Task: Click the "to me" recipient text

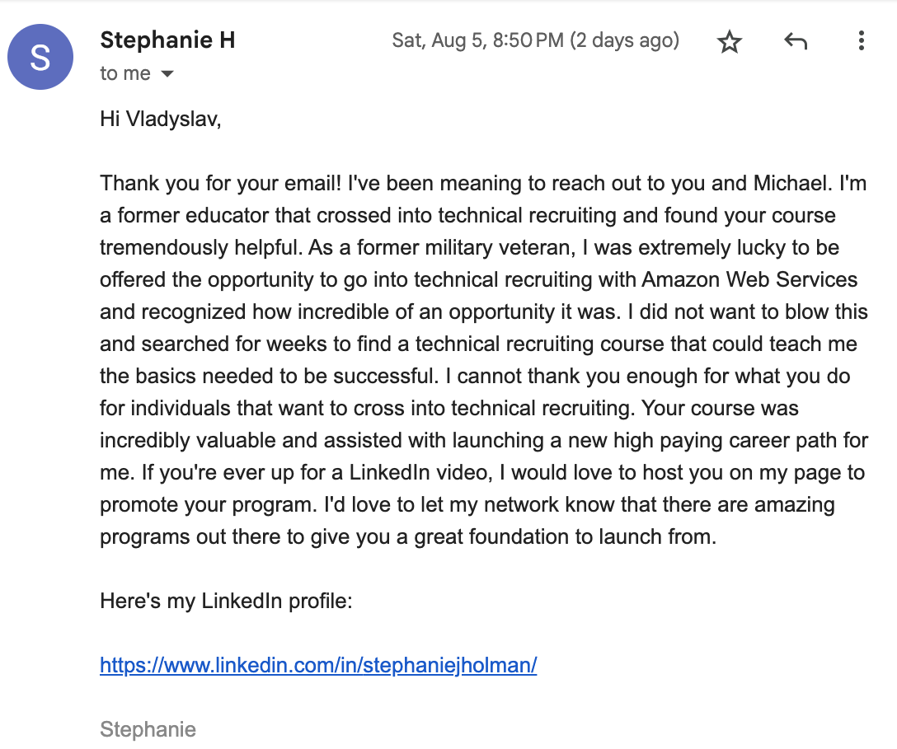Action: coord(125,73)
